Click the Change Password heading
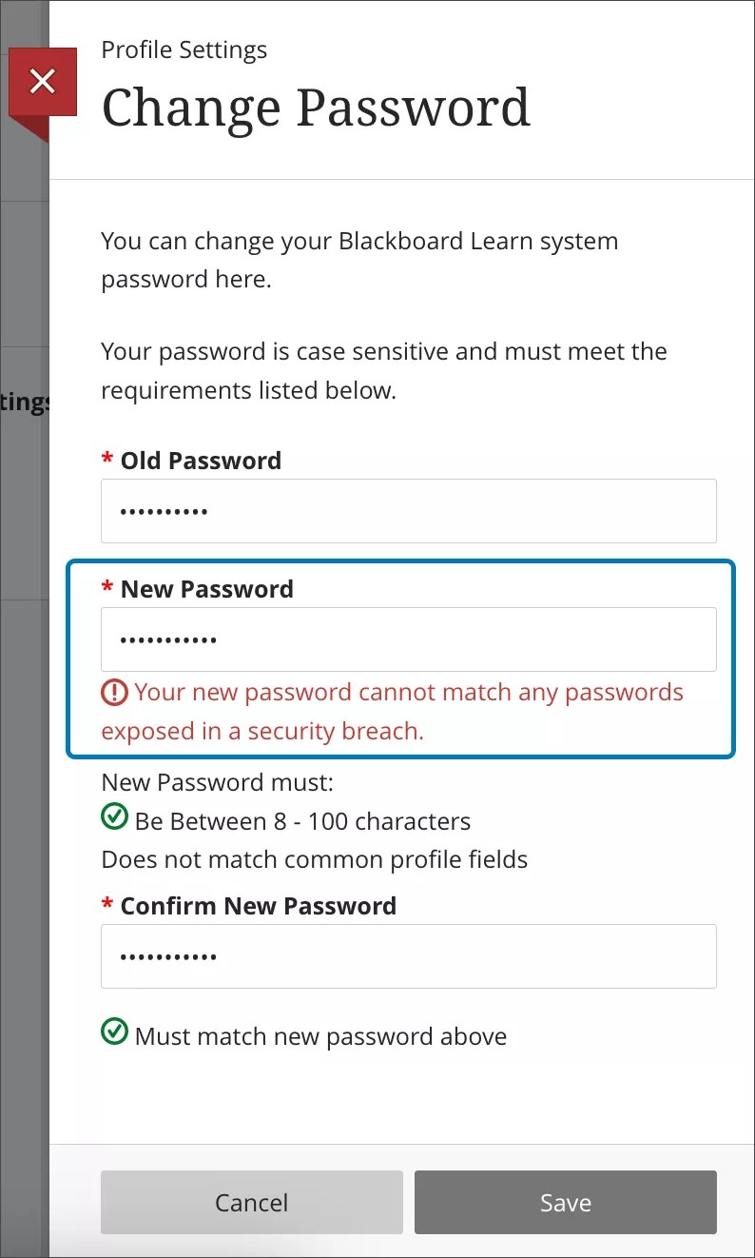 [316, 108]
